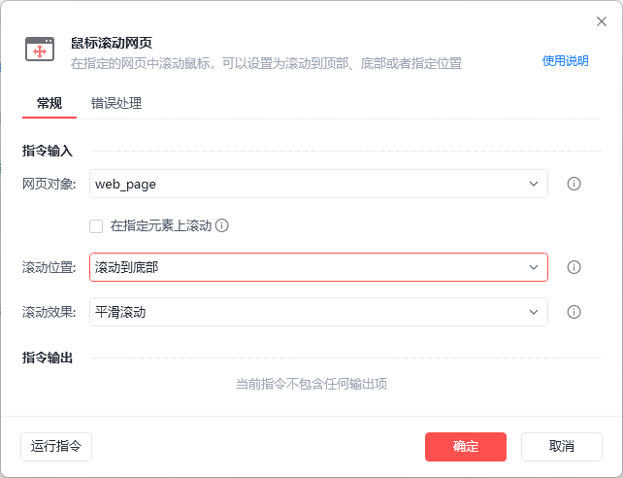Open the 滚动效果 dropdown showing 平滑滚动

pyautogui.click(x=318, y=312)
